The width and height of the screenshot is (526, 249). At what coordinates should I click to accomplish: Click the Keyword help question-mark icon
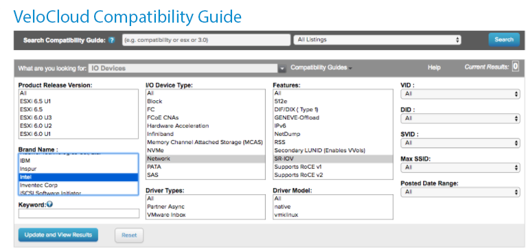[49, 204]
